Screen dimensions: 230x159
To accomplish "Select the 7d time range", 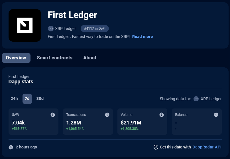I will point(27,98).
